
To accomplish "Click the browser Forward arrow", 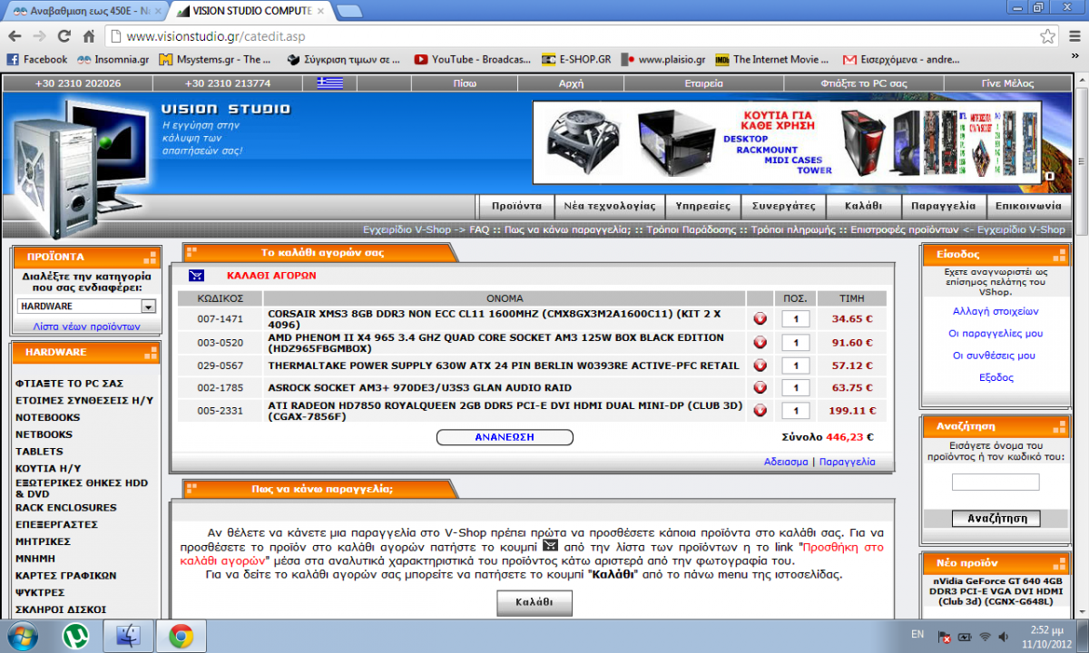I will (x=40, y=36).
